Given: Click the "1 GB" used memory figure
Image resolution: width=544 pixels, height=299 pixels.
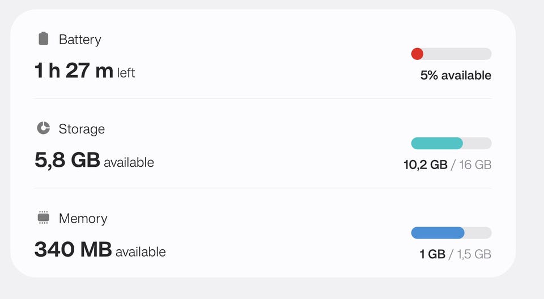Looking at the screenshot, I should click(x=432, y=254).
